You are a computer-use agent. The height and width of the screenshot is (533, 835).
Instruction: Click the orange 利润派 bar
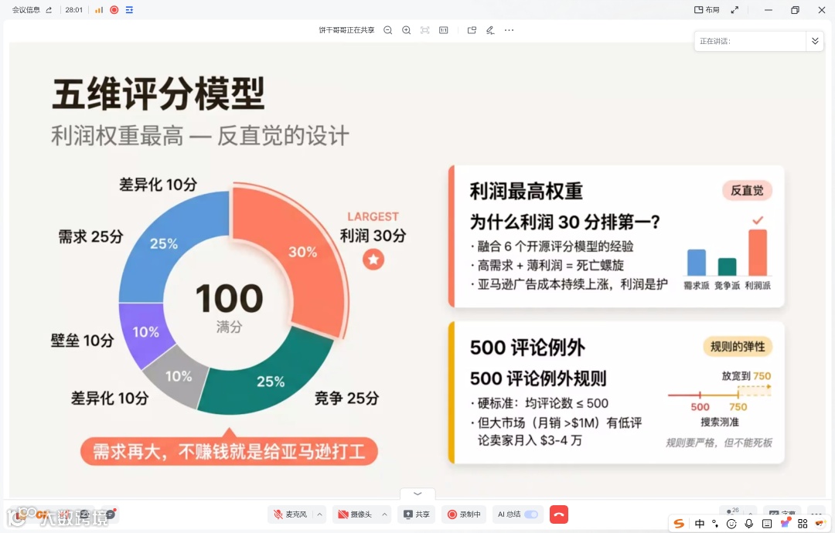click(758, 253)
